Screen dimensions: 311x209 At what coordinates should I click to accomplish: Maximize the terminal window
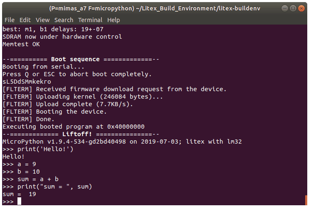[x=293, y=8]
